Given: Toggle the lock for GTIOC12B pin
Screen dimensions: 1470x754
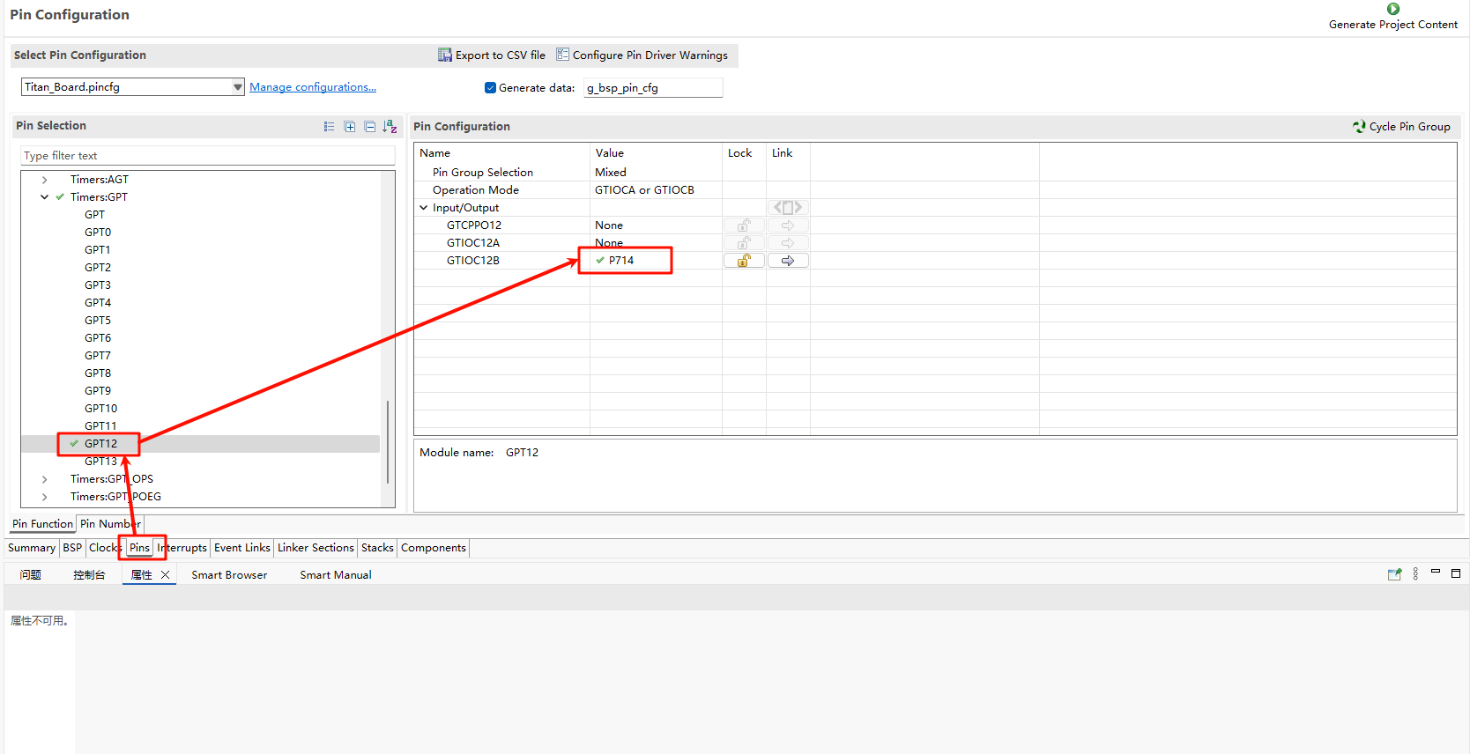Looking at the screenshot, I should point(744,261).
